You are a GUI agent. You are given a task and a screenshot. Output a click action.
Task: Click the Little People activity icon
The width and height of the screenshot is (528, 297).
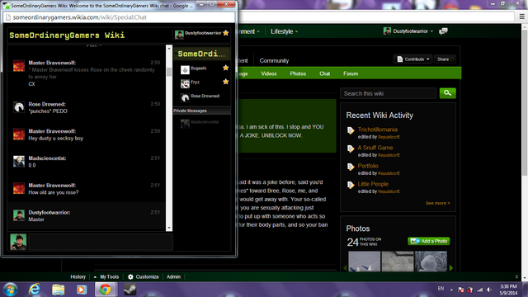351,185
